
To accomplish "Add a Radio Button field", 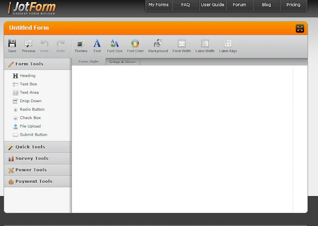I will pos(32,109).
